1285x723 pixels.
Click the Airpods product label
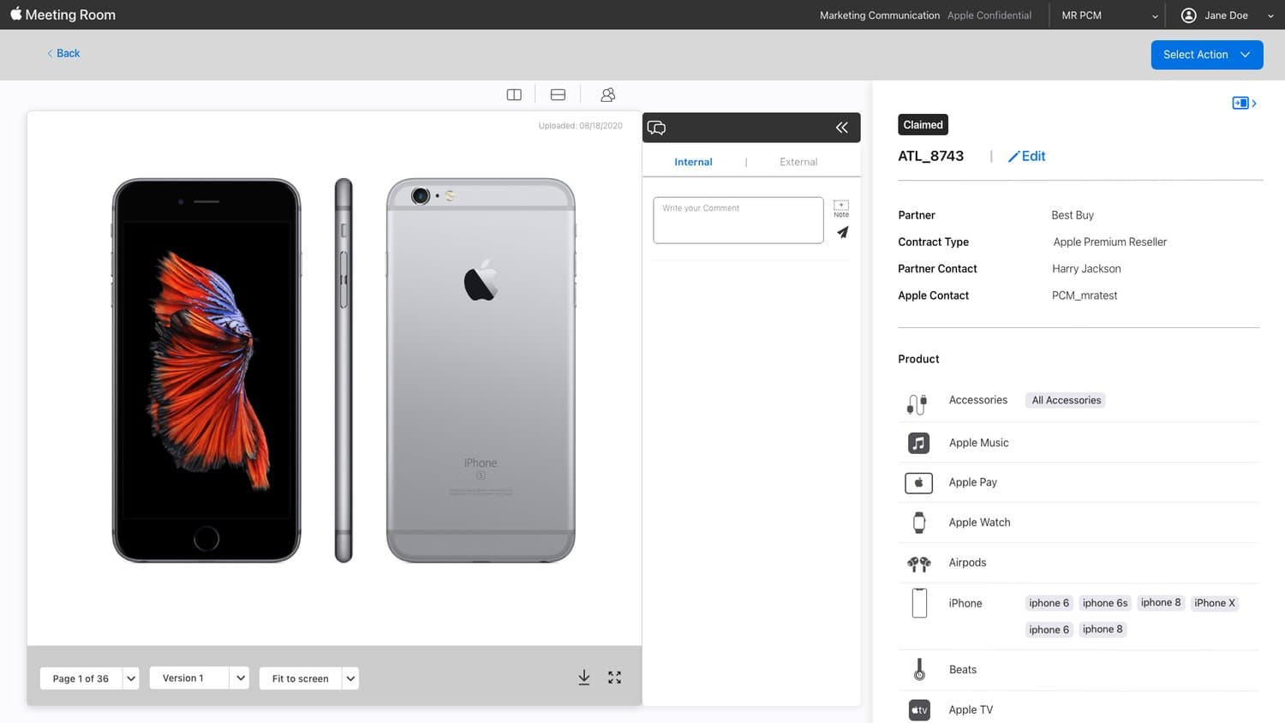[x=967, y=563]
